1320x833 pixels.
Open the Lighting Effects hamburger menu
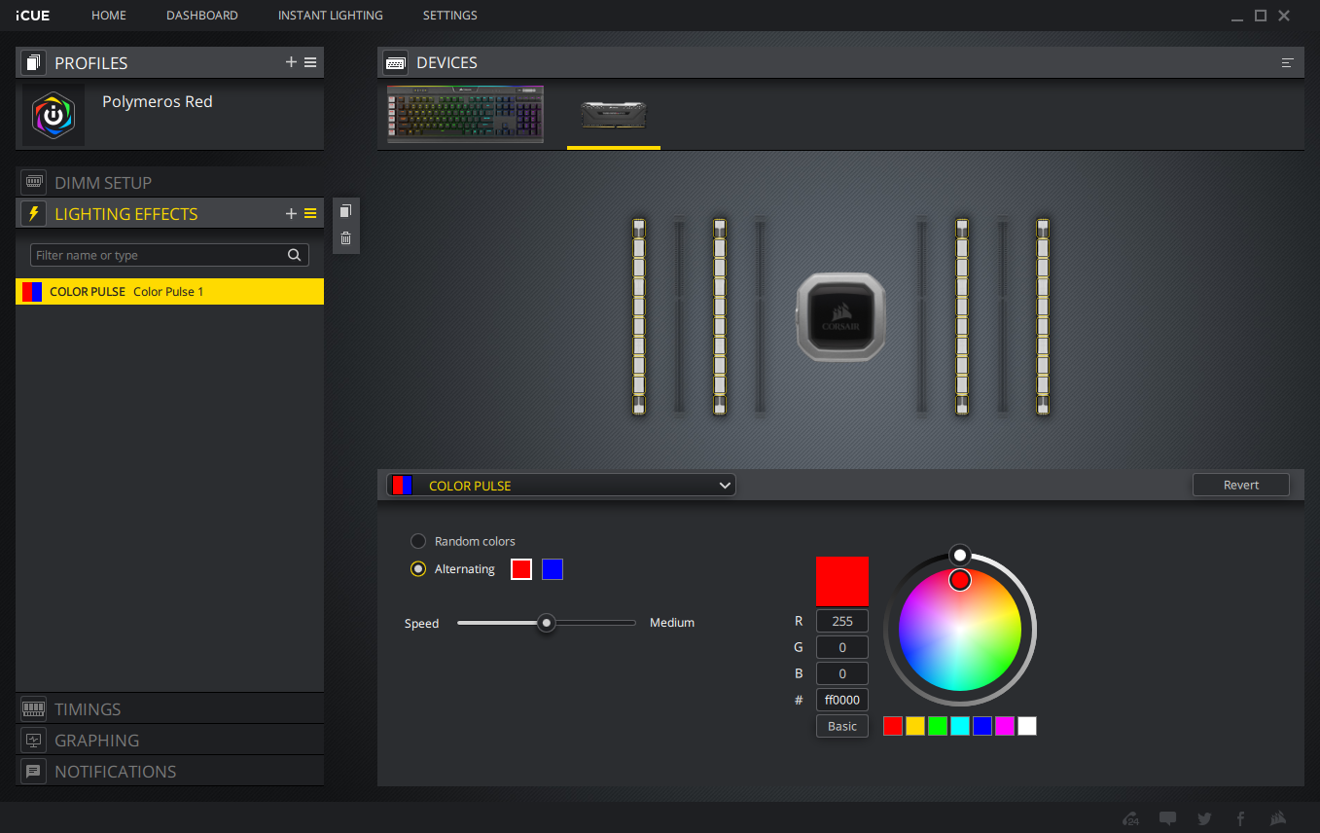coord(310,214)
